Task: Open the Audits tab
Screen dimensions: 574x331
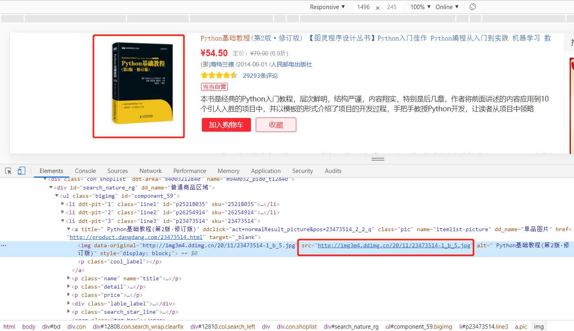Action: pos(333,171)
